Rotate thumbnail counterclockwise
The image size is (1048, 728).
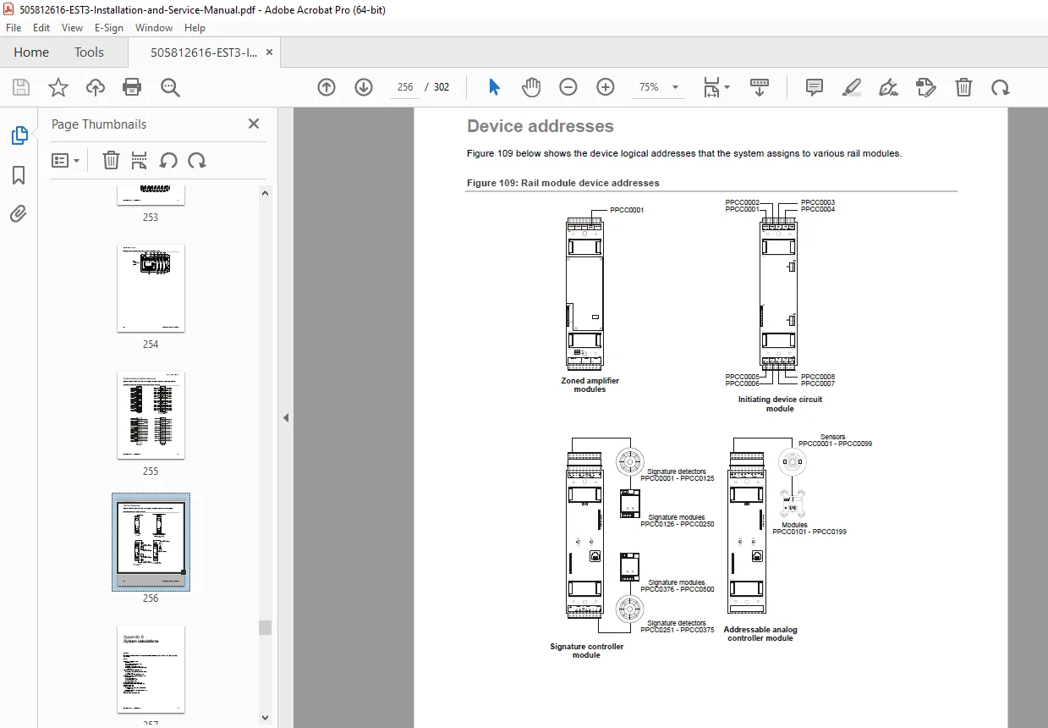(x=168, y=160)
